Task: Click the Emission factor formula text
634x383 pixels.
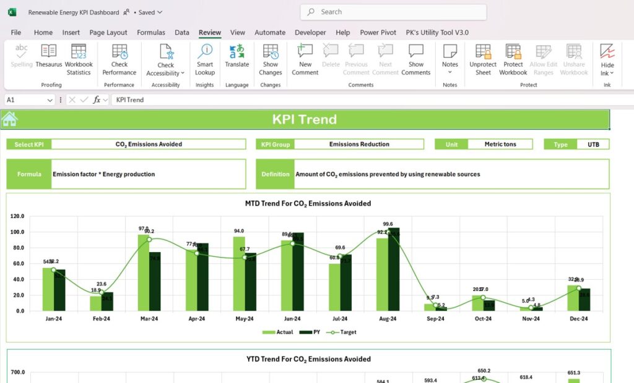Action: pos(103,174)
